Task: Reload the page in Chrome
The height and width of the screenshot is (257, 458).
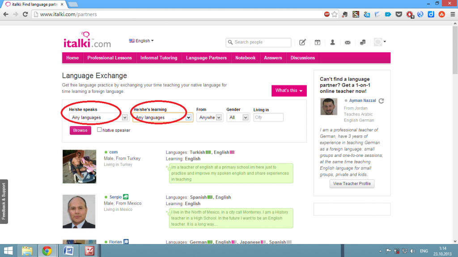Action: 25,14
